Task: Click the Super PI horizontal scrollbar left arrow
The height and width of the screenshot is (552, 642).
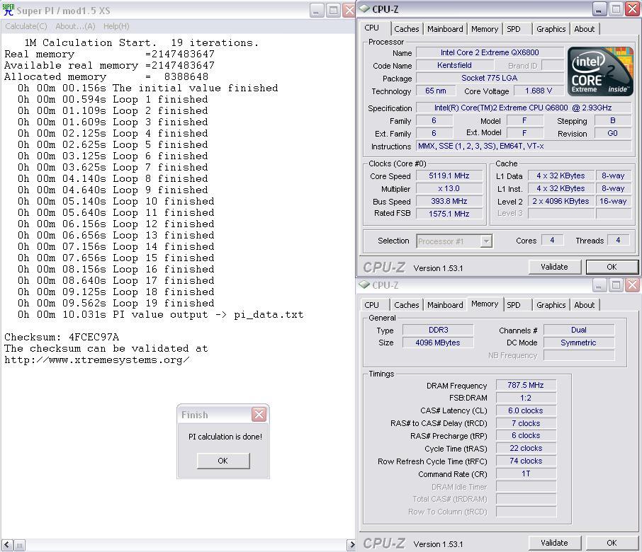Action: (x=7, y=545)
